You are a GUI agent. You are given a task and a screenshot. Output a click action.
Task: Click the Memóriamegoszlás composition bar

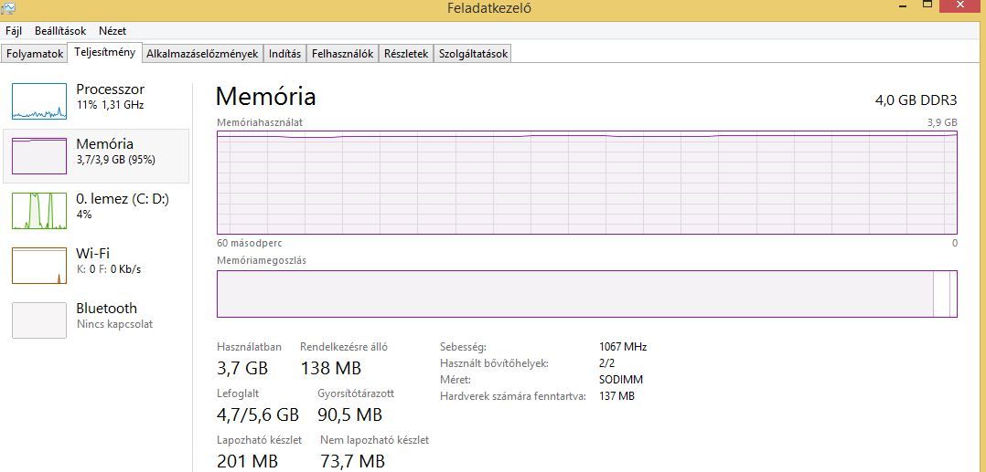click(x=586, y=294)
